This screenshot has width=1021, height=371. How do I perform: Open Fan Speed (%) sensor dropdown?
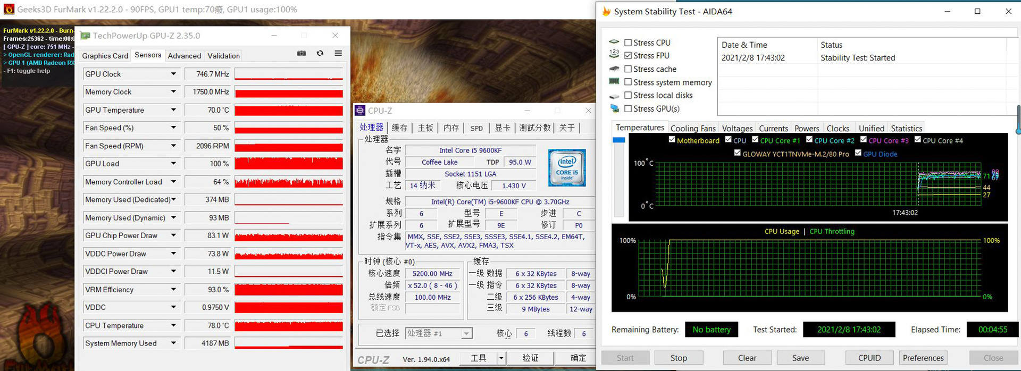[173, 128]
